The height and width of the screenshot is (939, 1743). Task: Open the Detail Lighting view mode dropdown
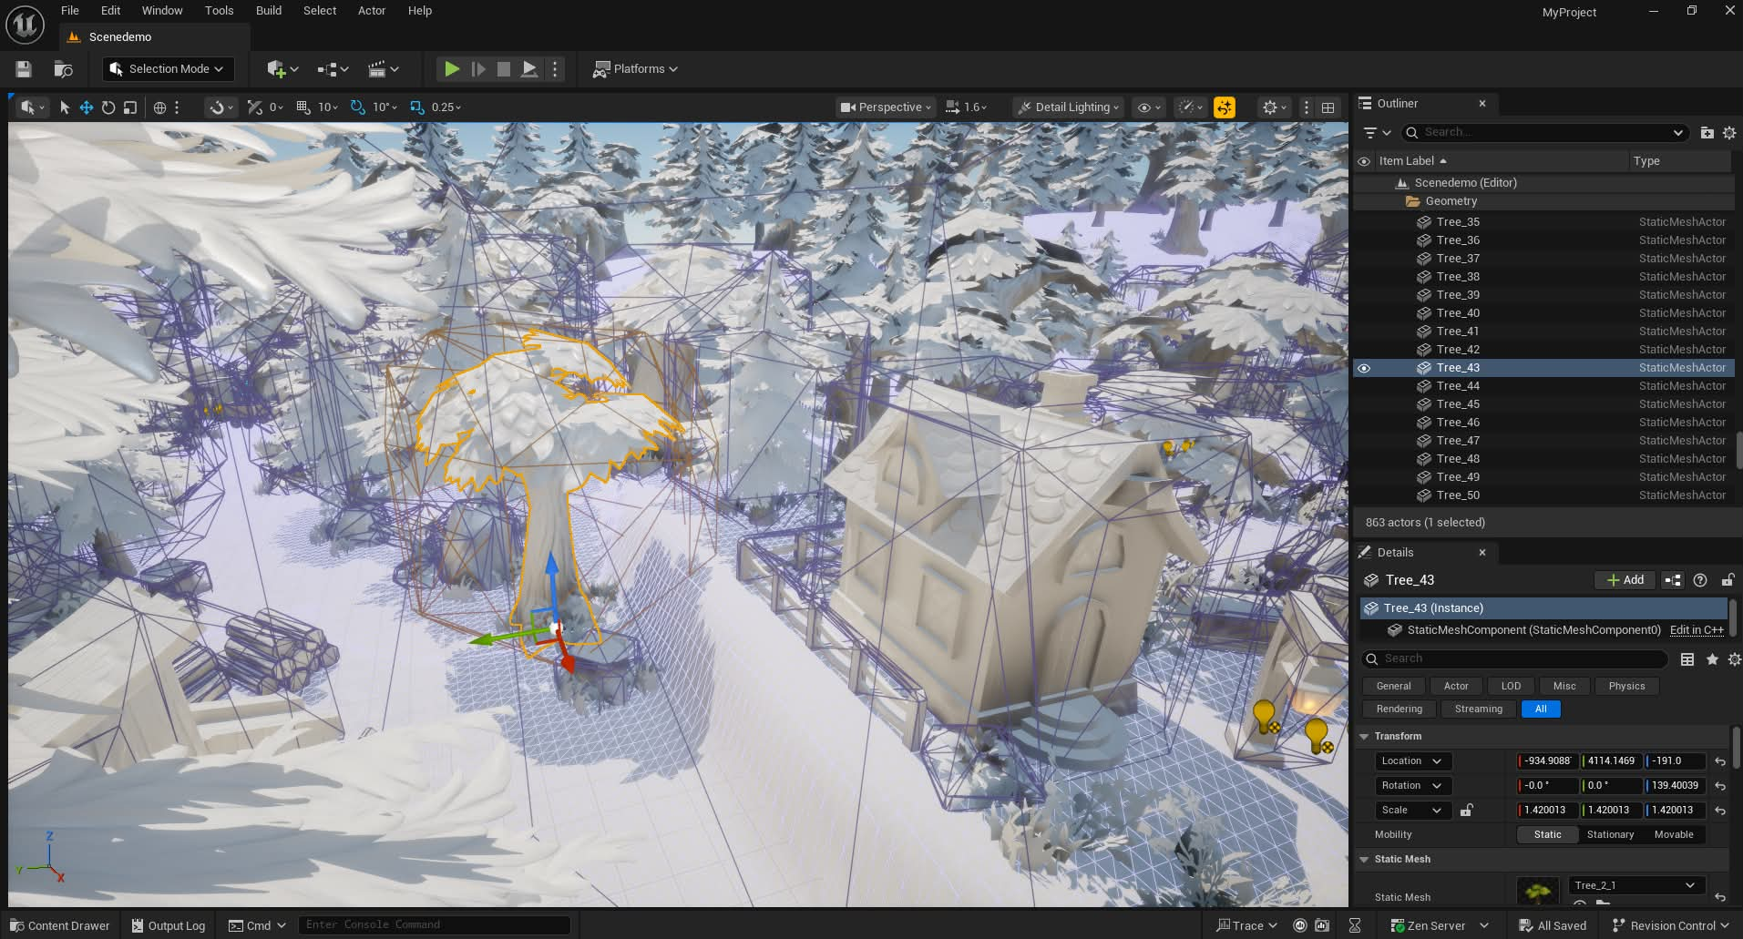pyautogui.click(x=1069, y=107)
